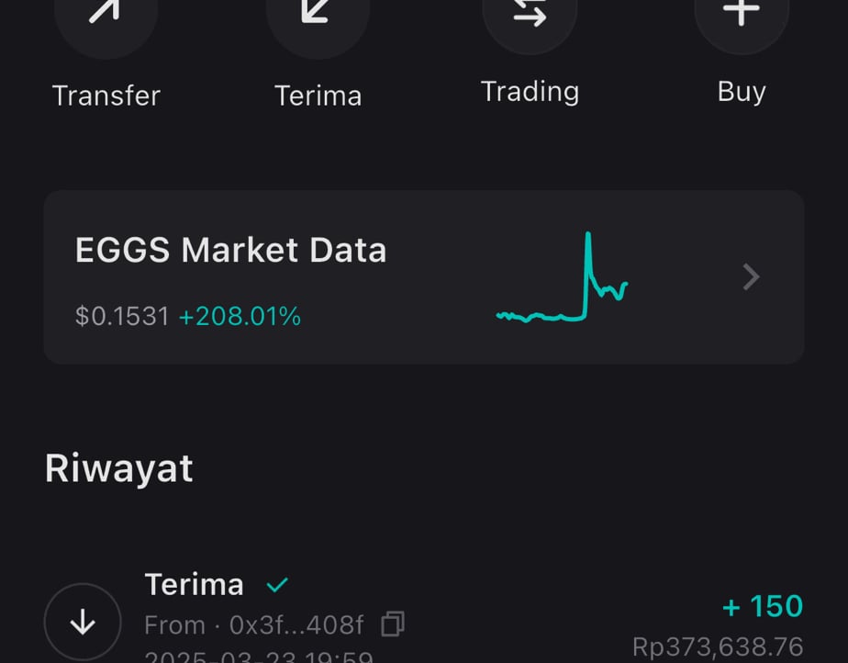Select the Transfer label

(106, 96)
